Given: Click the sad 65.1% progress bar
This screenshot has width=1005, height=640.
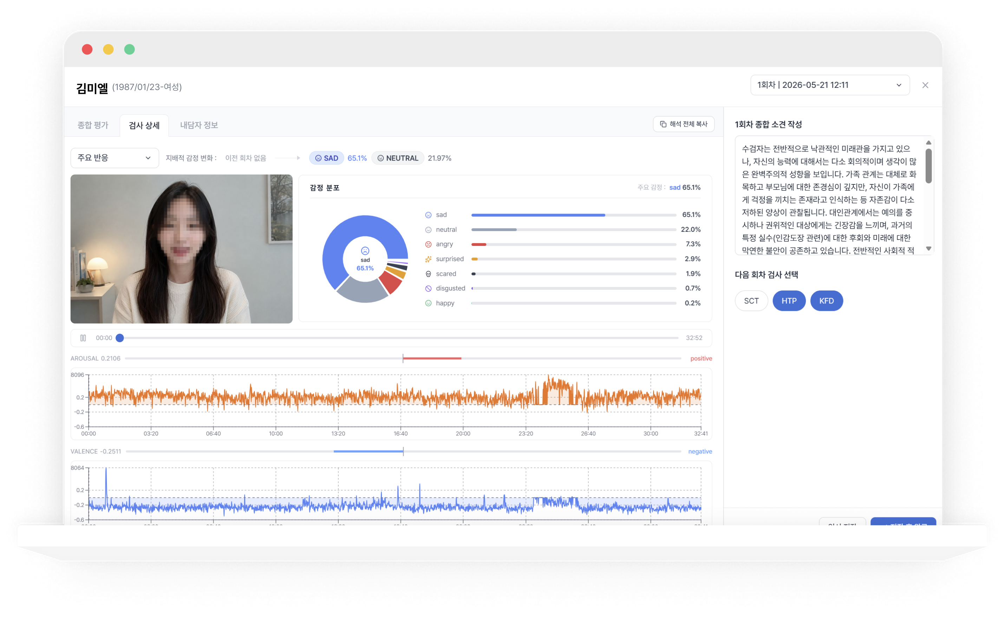Looking at the screenshot, I should click(x=573, y=215).
